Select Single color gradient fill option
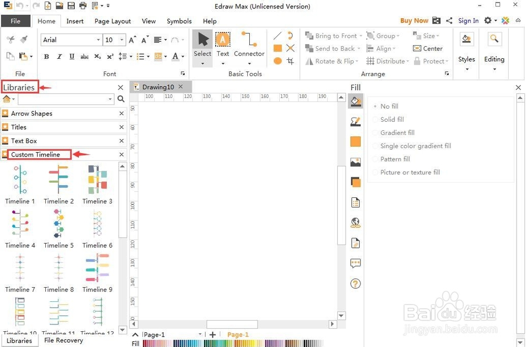Image resolution: width=526 pixels, height=347 pixels. 412,146
